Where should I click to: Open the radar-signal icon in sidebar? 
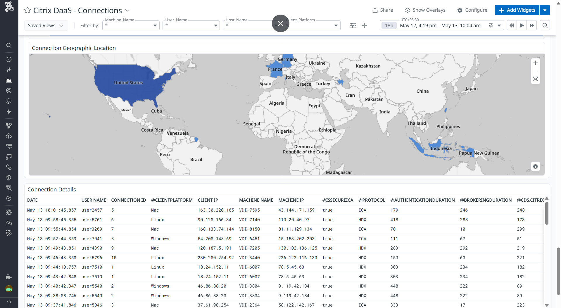tap(9, 101)
